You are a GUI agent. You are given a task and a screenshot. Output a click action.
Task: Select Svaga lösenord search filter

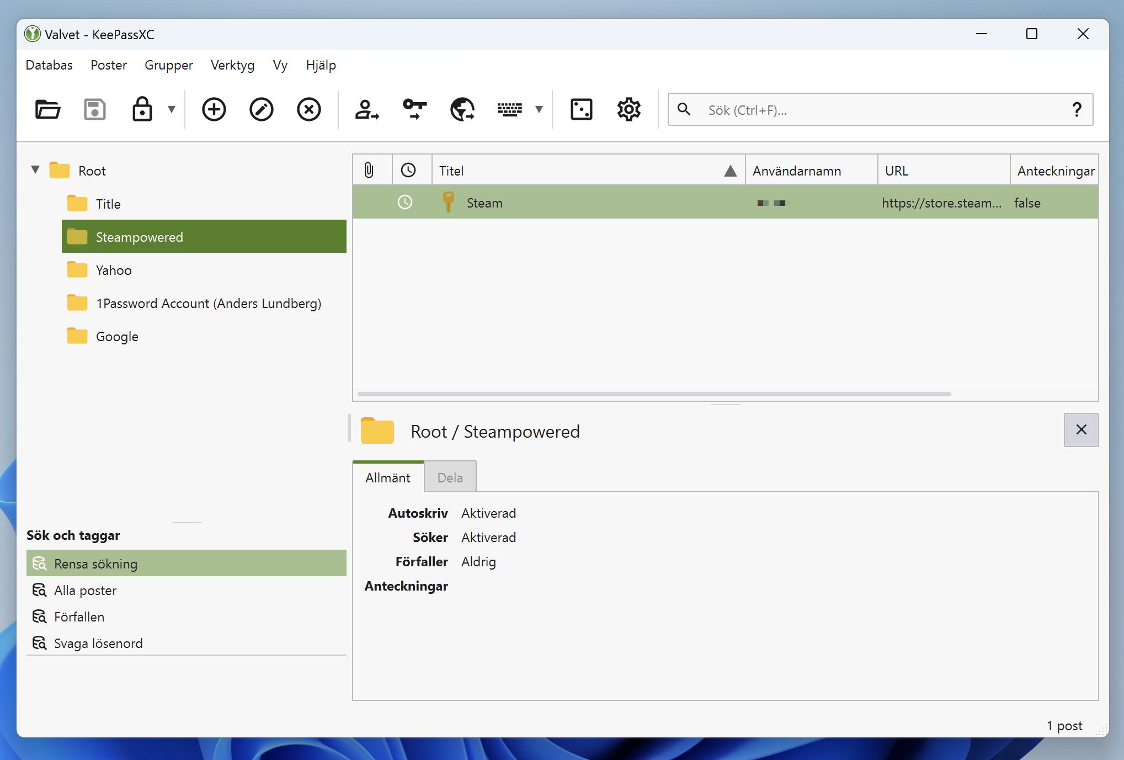click(x=98, y=643)
